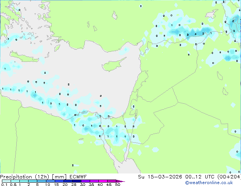Click the 30–35 mm legend color swatch
This screenshot has width=241, height=186.
point(86,181)
